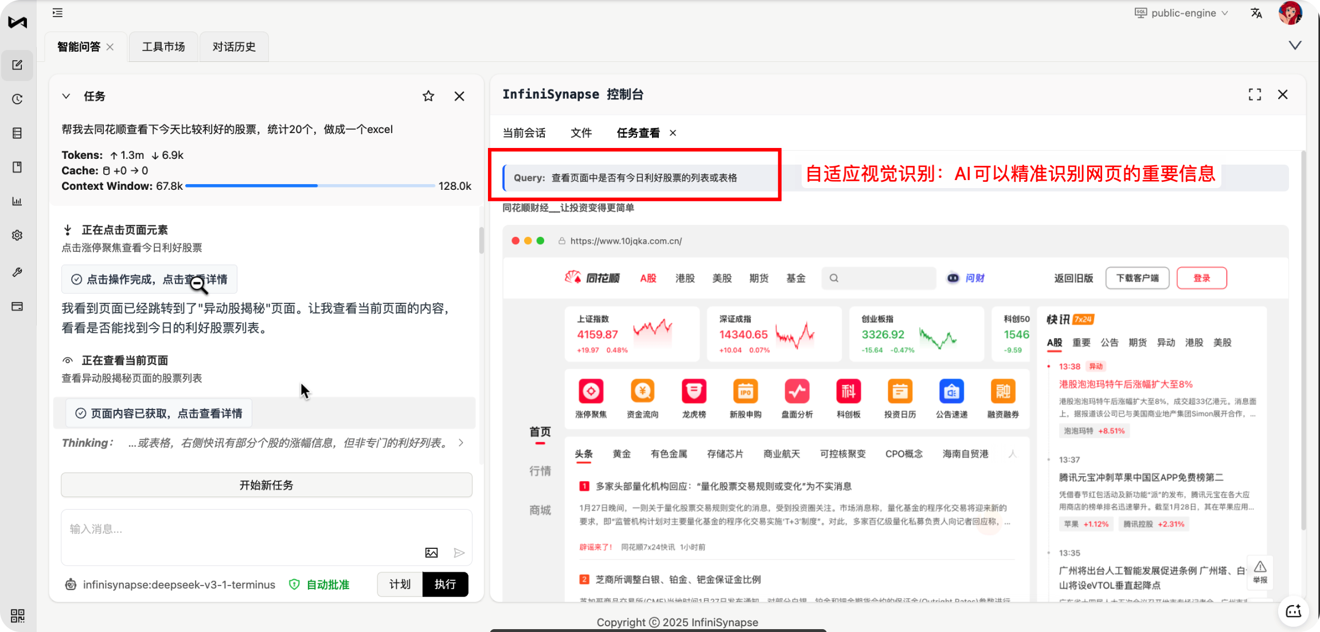Click the 开始新任务 button
Viewport: 1320px width, 632px height.
point(266,485)
